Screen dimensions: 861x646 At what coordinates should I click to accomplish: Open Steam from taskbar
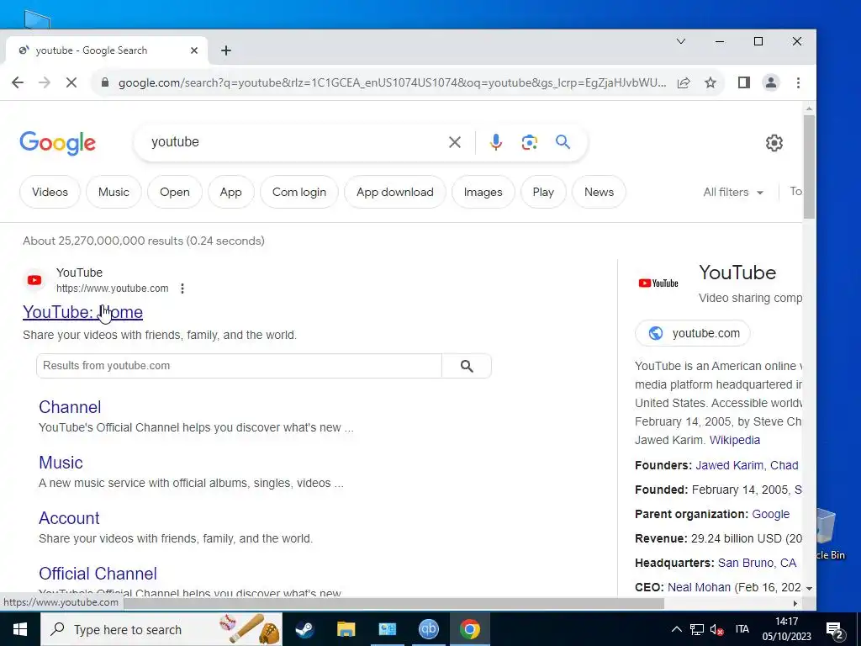coord(304,629)
